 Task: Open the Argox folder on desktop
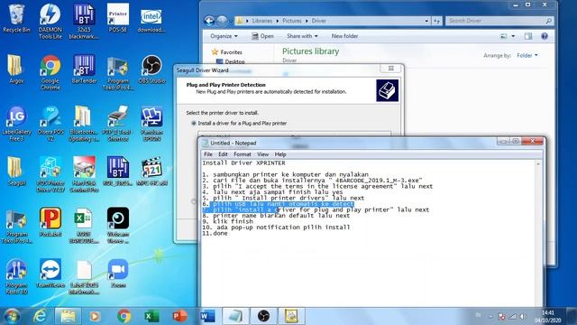[16, 70]
